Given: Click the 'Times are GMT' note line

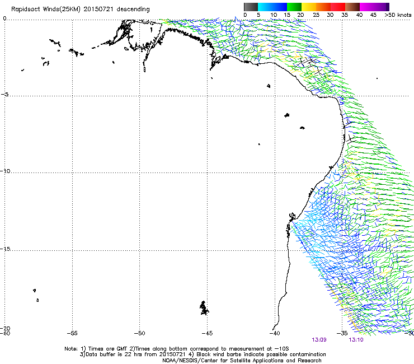Looking at the screenshot, I should pyautogui.click(x=177, y=349).
